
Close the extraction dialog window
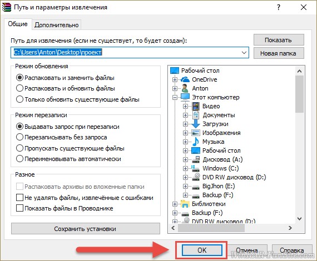click(304, 7)
